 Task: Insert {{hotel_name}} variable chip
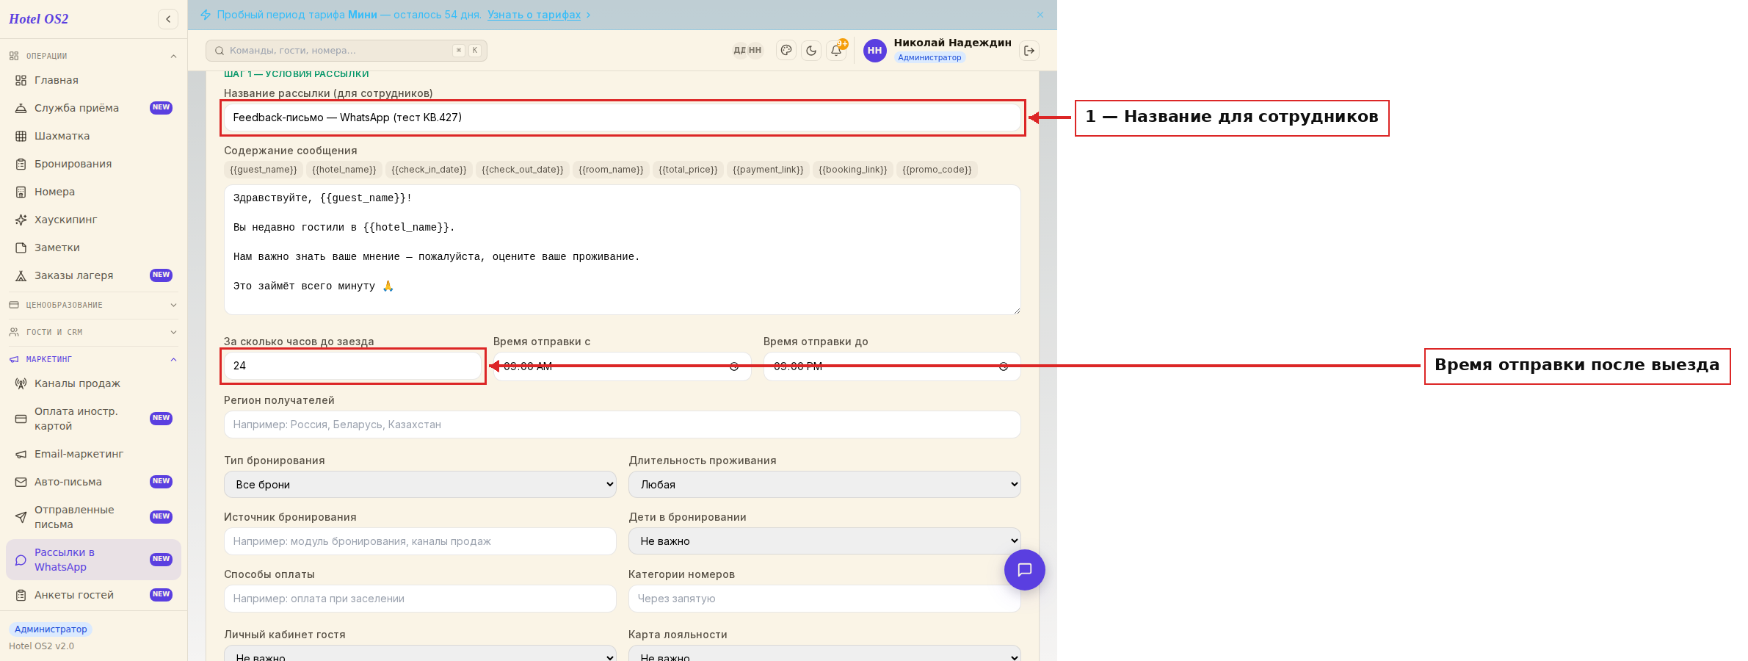pyautogui.click(x=344, y=170)
